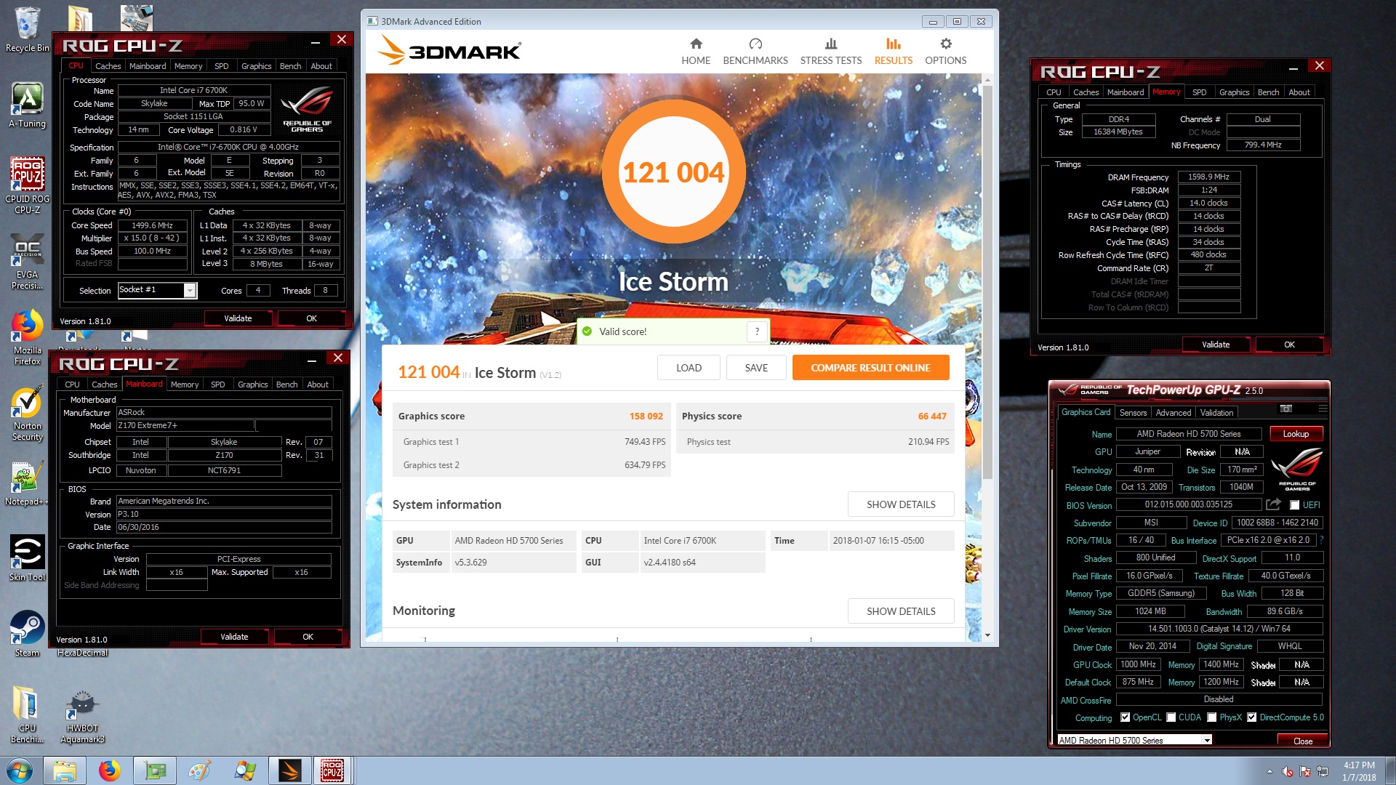Click the 3DMark scrollbar down arrow
The width and height of the screenshot is (1396, 785).
click(987, 635)
